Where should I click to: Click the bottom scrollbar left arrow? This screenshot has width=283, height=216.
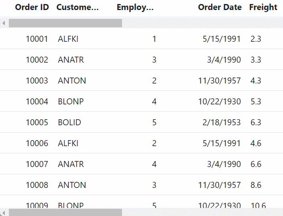tap(4, 212)
